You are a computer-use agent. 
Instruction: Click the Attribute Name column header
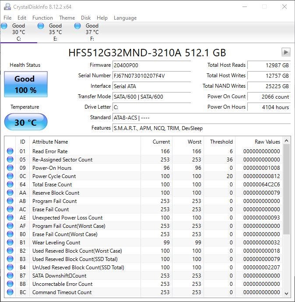tap(50, 142)
